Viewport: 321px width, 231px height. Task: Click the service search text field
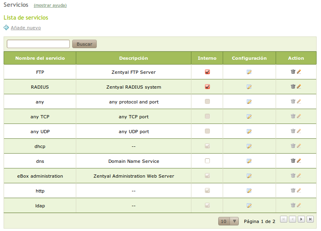38,44
